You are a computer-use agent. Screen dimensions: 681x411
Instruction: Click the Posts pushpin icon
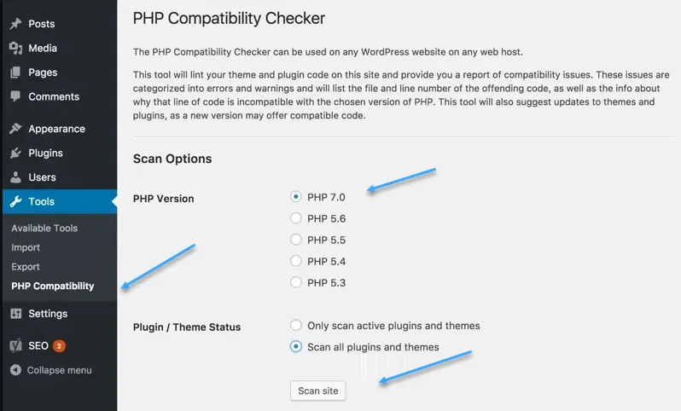[15, 24]
